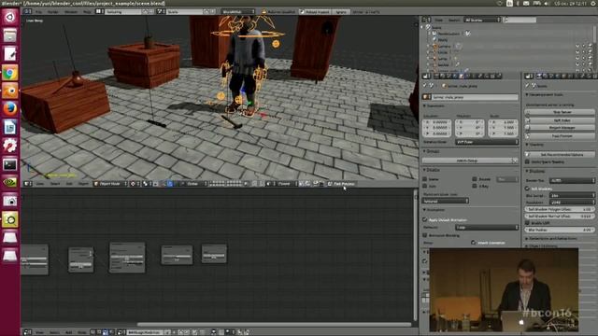Screen dimensions: 598x336
Task: Open the File menu in top header
Action: click(x=38, y=12)
